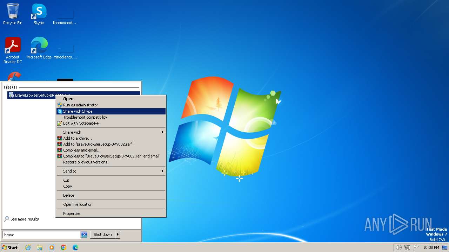
Task: Open Windows Explorer from taskbar
Action: [40, 247]
